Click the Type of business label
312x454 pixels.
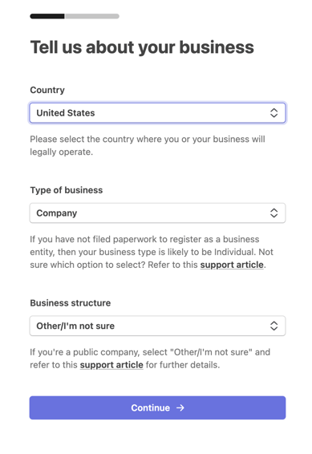pos(67,190)
